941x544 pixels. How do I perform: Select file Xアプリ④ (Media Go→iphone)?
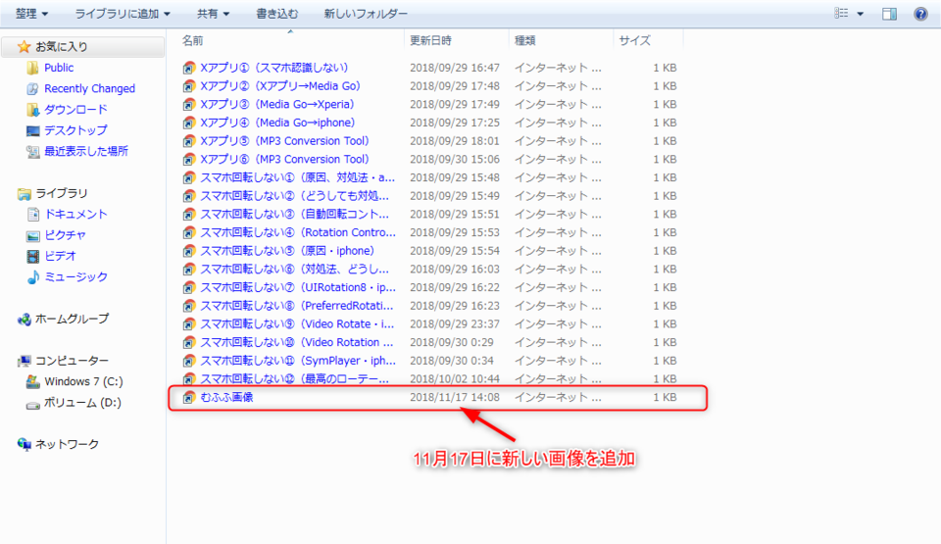[277, 123]
